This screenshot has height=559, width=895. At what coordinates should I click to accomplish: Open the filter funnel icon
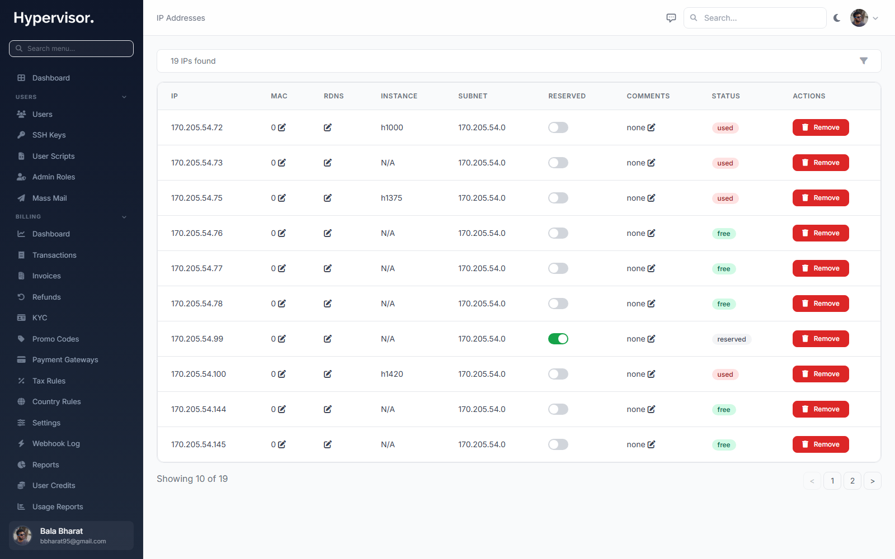click(x=864, y=61)
